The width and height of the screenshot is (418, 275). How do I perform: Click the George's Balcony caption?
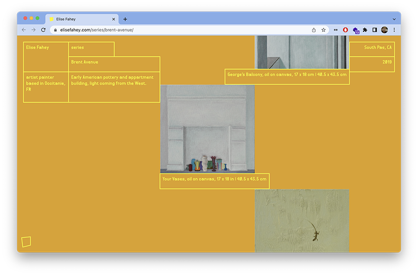tap(287, 77)
